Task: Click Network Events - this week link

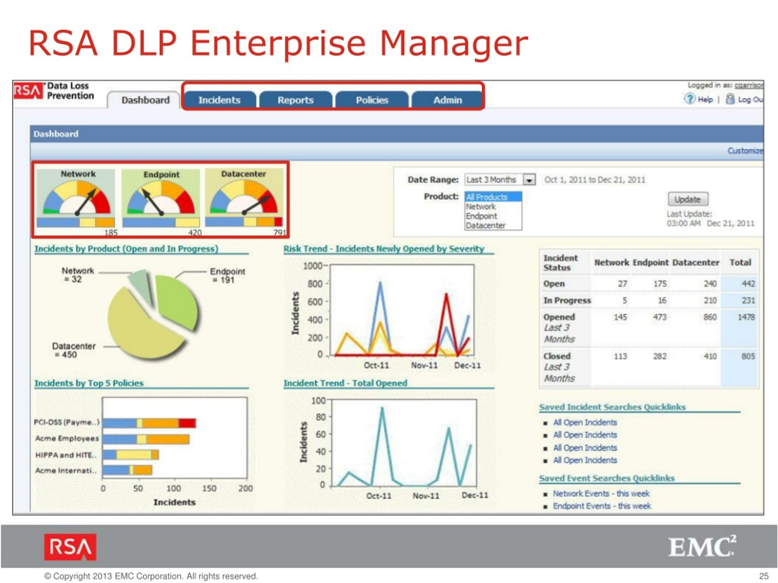Action: click(x=601, y=494)
